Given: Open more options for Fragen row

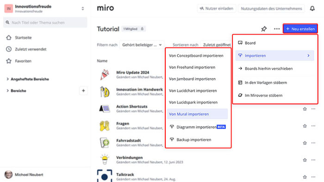Looking at the screenshot, I should [313, 126].
